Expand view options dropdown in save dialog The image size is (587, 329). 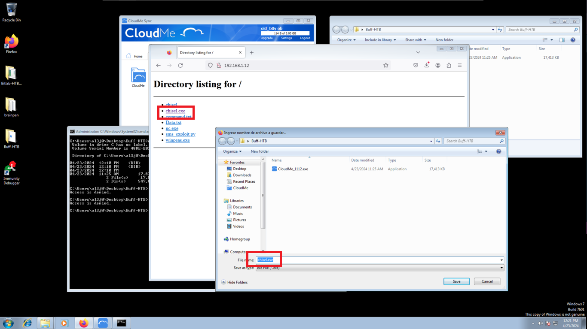pos(486,151)
